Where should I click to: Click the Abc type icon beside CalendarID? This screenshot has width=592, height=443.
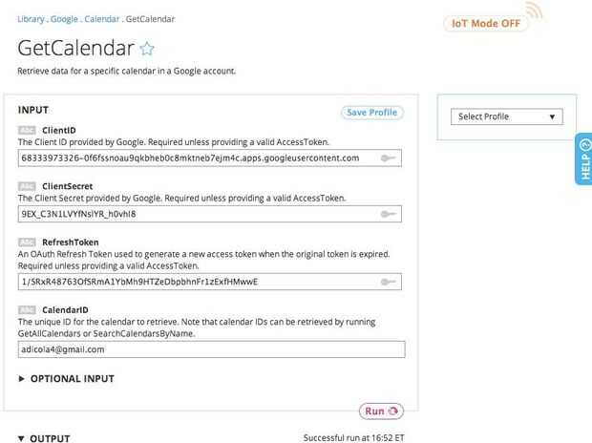(27, 309)
